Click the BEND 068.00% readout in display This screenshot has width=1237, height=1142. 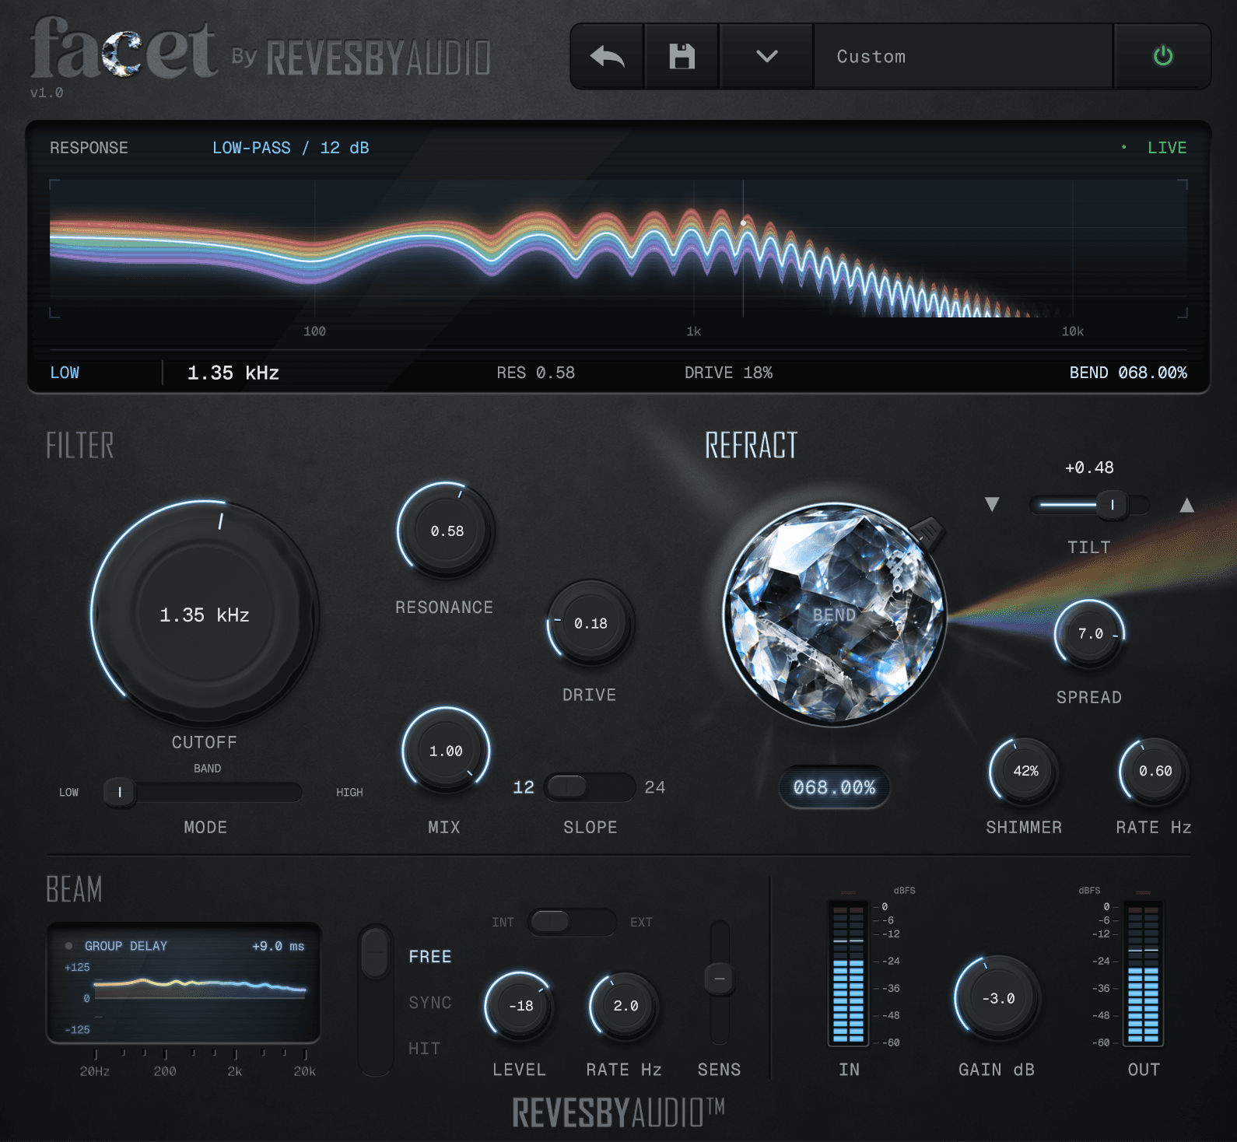[x=1128, y=373]
